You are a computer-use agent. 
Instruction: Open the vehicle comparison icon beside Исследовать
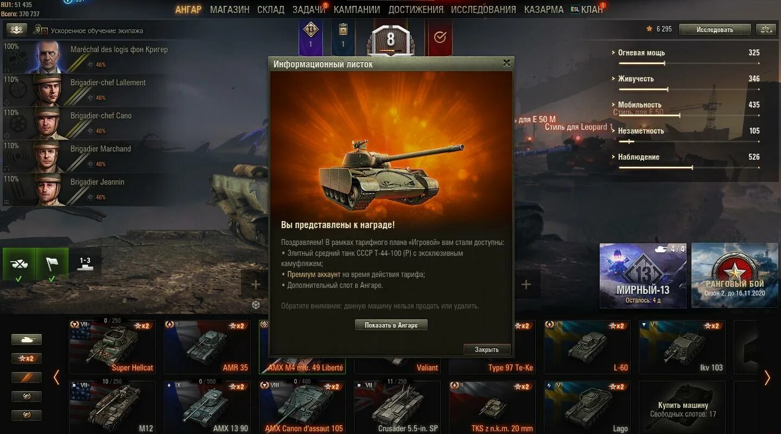click(766, 29)
